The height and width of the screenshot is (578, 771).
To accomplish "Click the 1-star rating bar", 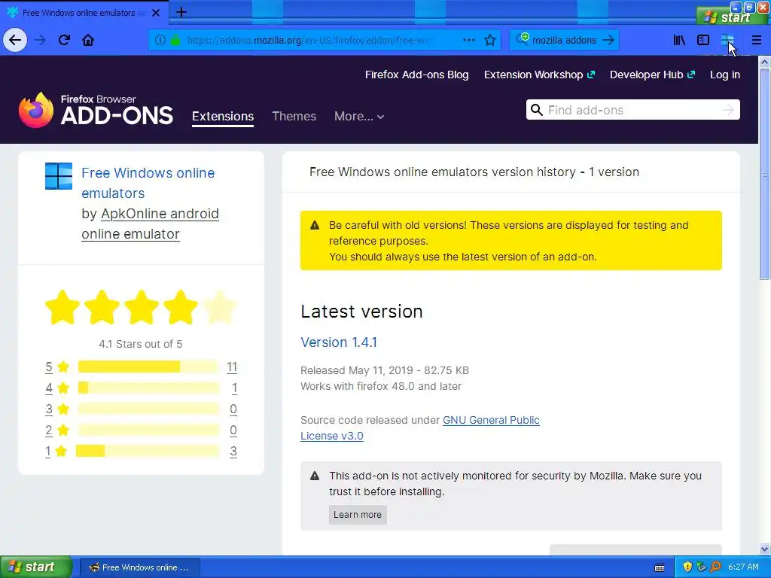I will (x=147, y=451).
